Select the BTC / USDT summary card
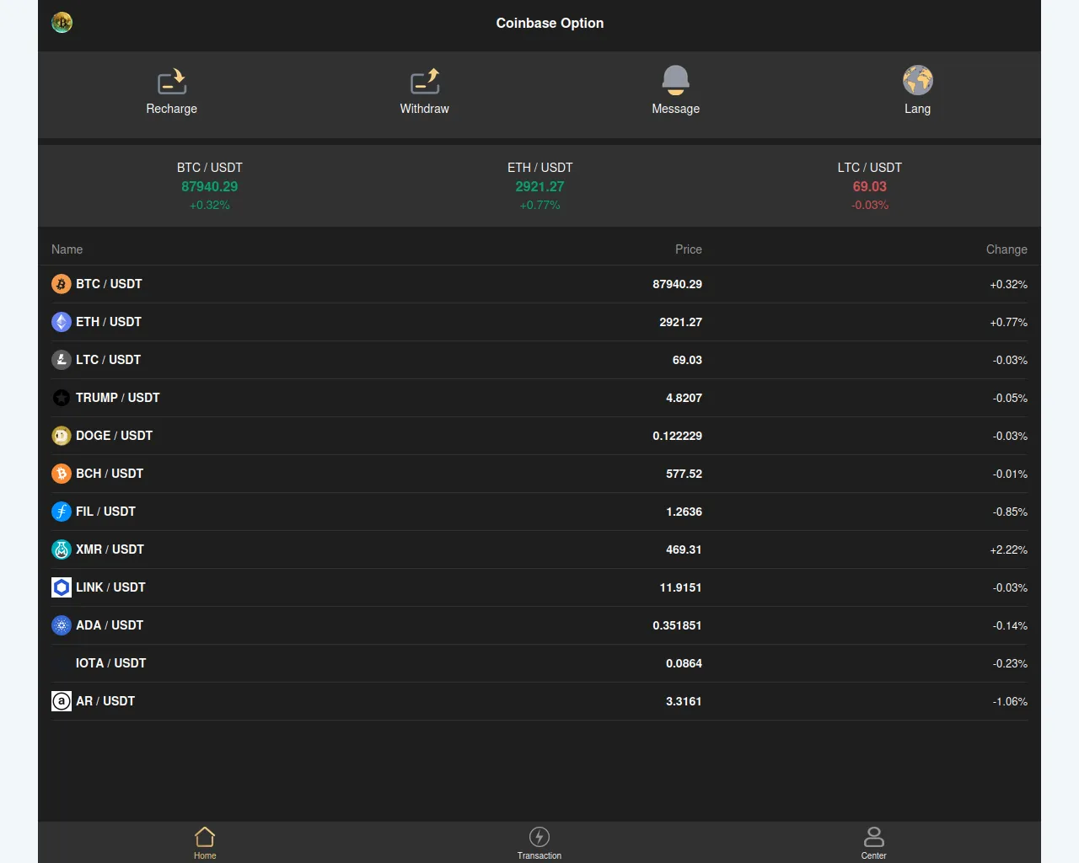 click(210, 186)
